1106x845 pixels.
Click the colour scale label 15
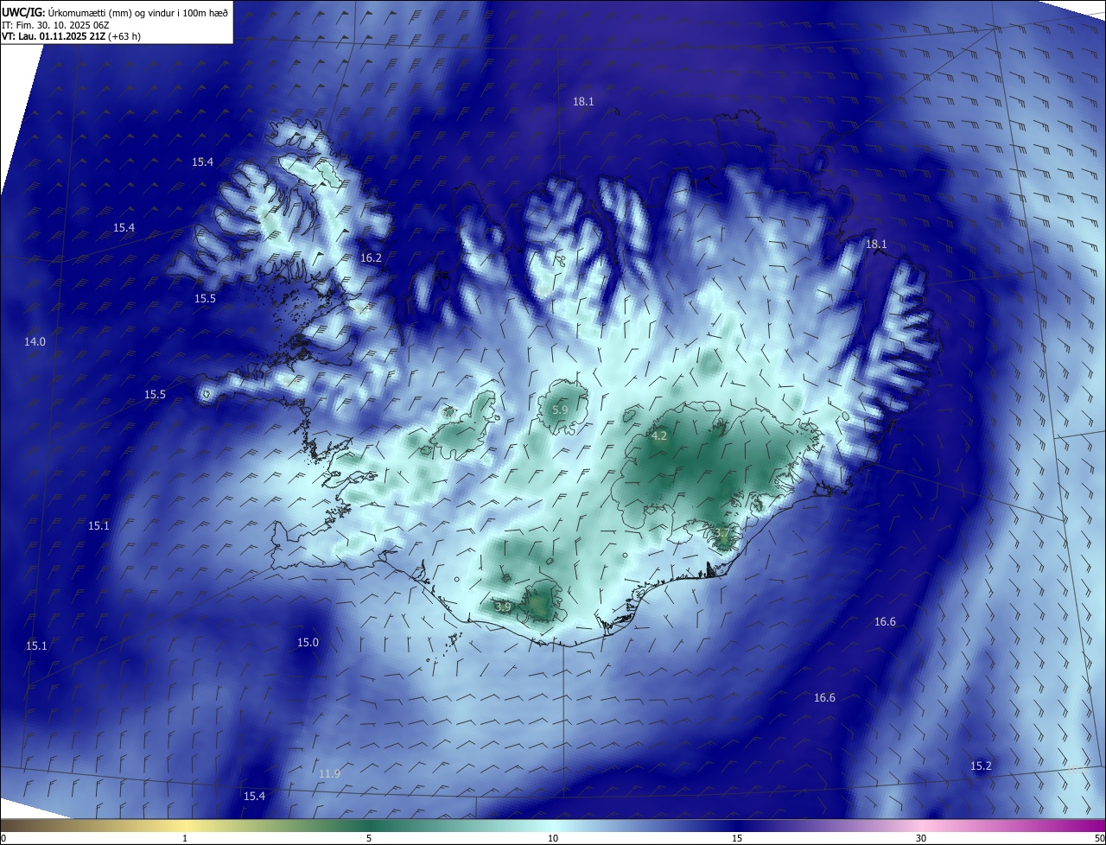(x=737, y=838)
